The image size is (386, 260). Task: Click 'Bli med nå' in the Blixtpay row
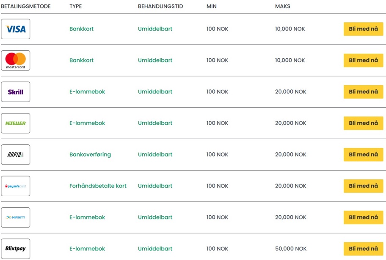tap(363, 249)
